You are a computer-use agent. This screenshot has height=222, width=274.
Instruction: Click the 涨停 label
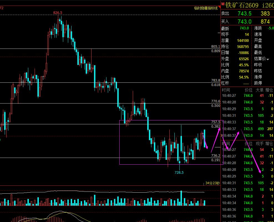(x=258, y=77)
